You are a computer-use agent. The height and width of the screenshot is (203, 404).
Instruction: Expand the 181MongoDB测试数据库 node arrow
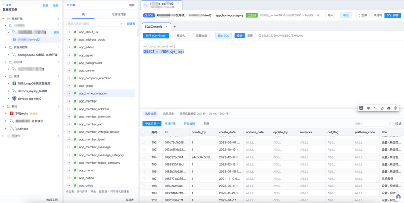[8, 84]
